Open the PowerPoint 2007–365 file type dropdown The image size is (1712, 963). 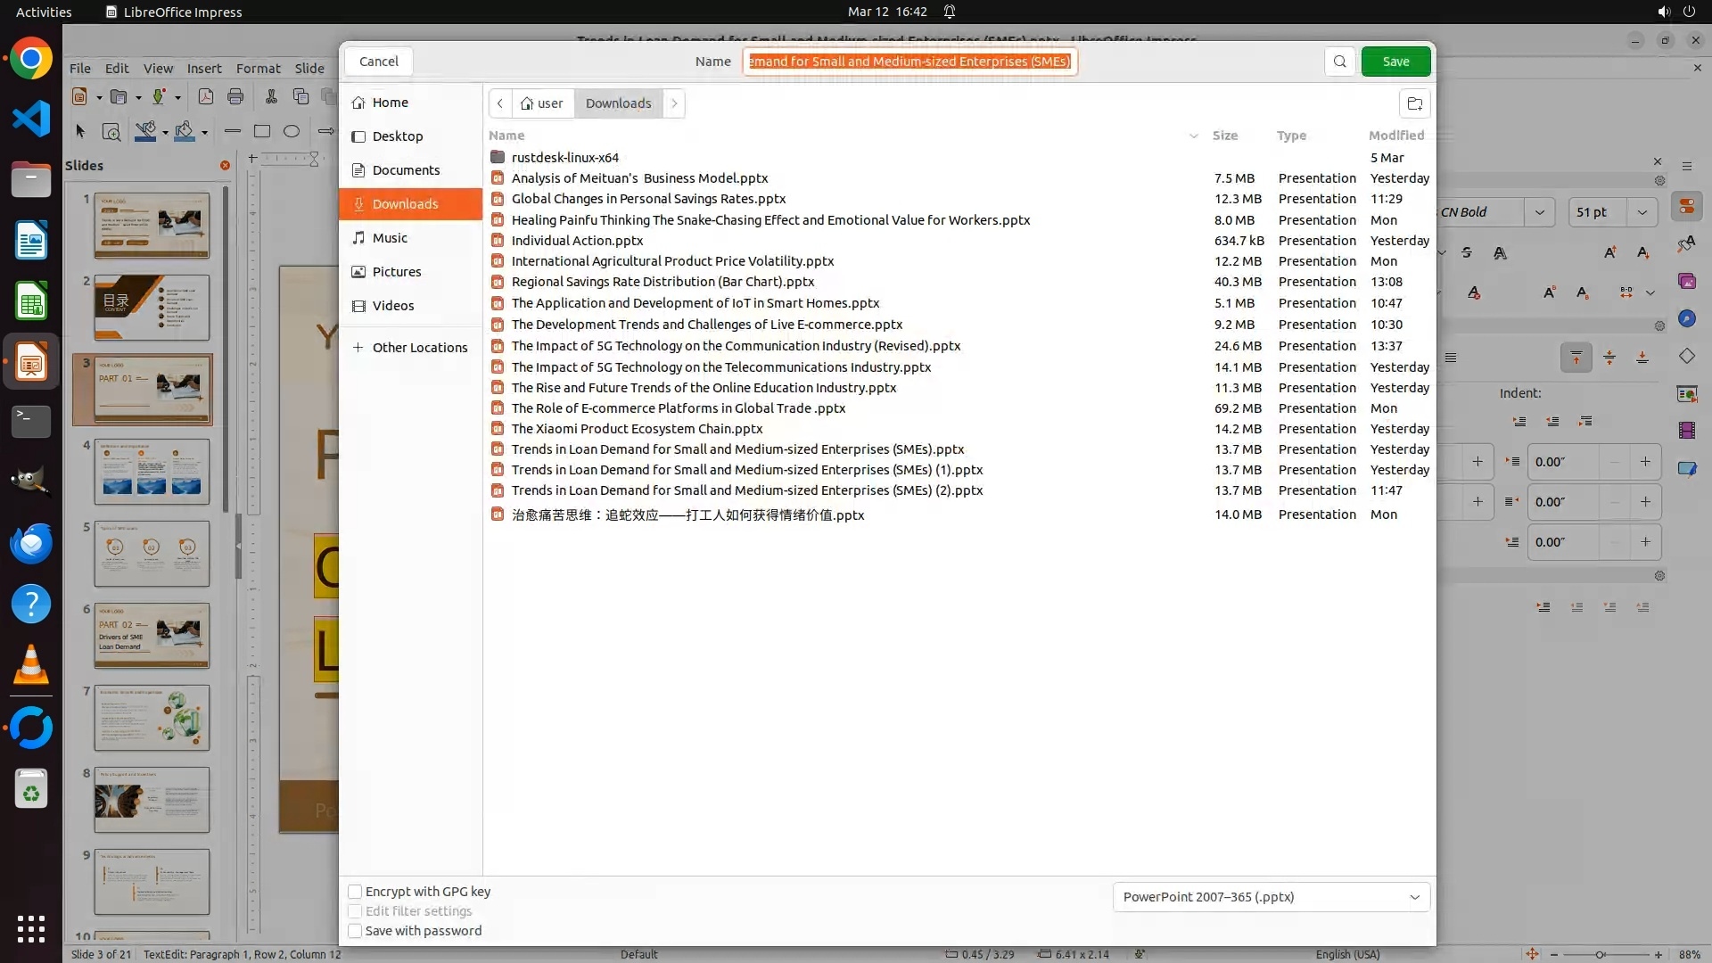click(x=1271, y=897)
